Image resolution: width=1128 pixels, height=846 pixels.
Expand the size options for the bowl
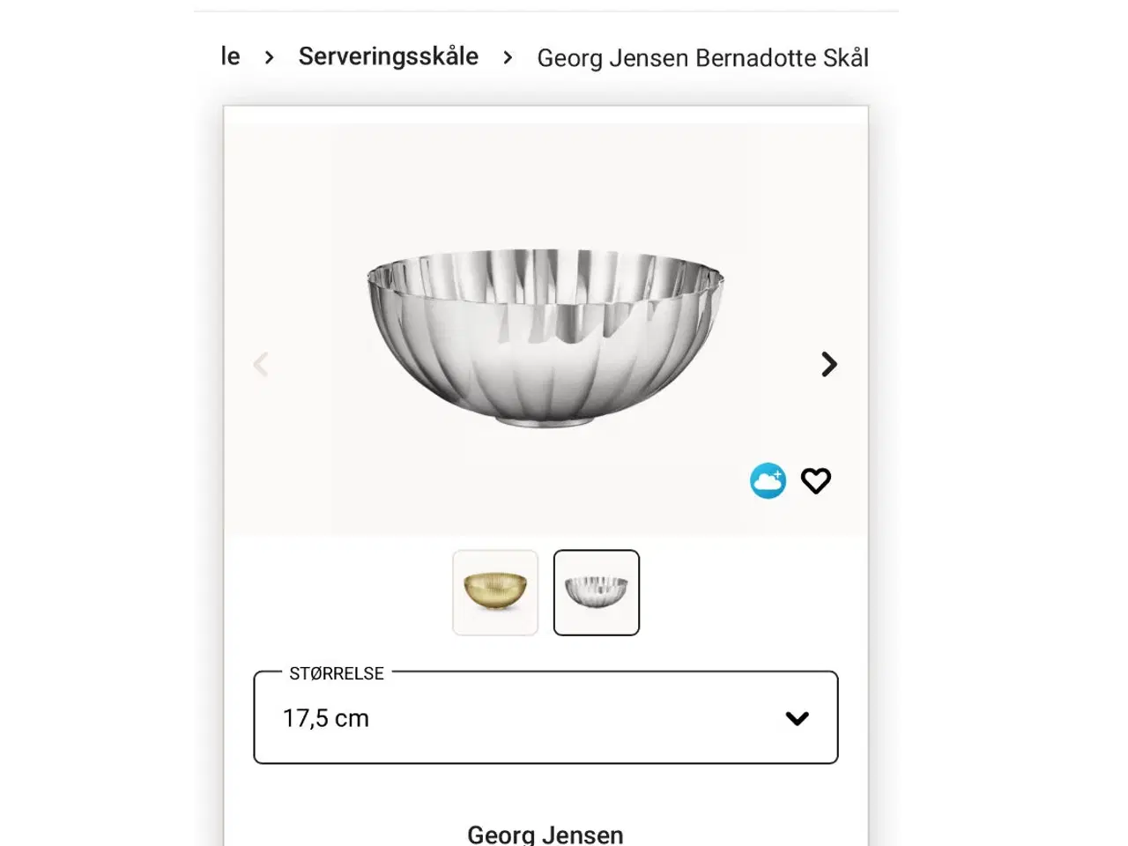coord(545,717)
